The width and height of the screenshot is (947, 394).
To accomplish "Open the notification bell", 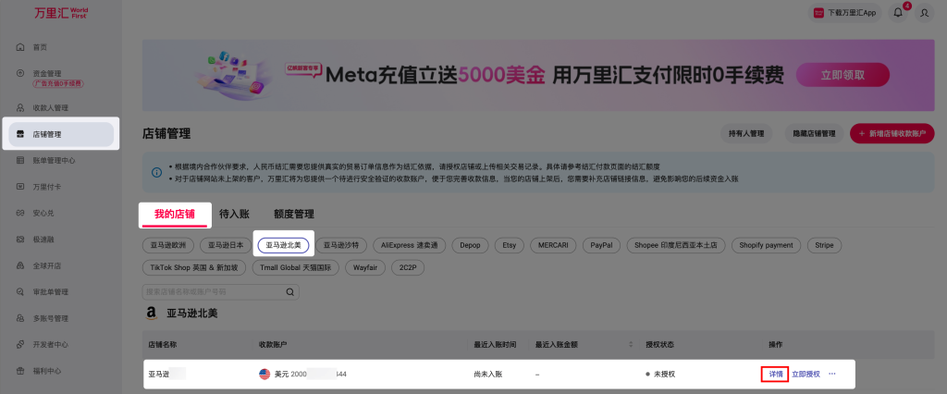I will coord(897,13).
